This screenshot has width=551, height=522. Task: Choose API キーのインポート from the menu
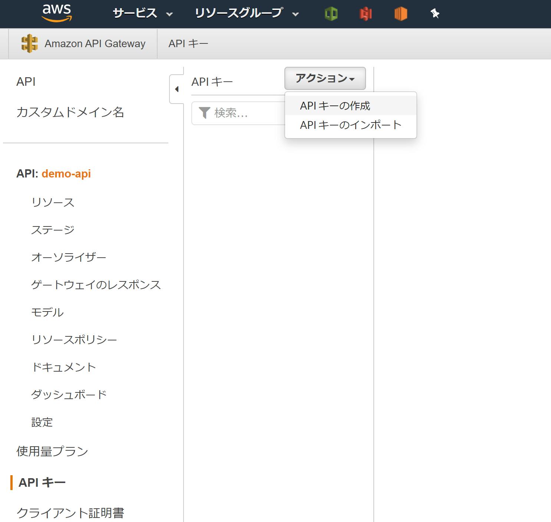coord(351,125)
